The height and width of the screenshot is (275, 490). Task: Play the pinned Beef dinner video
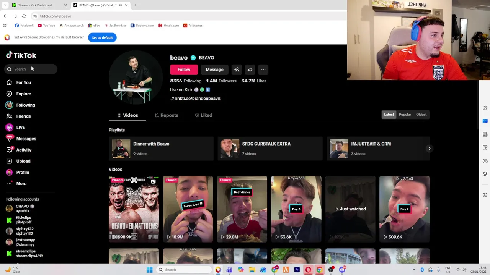pos(242,209)
